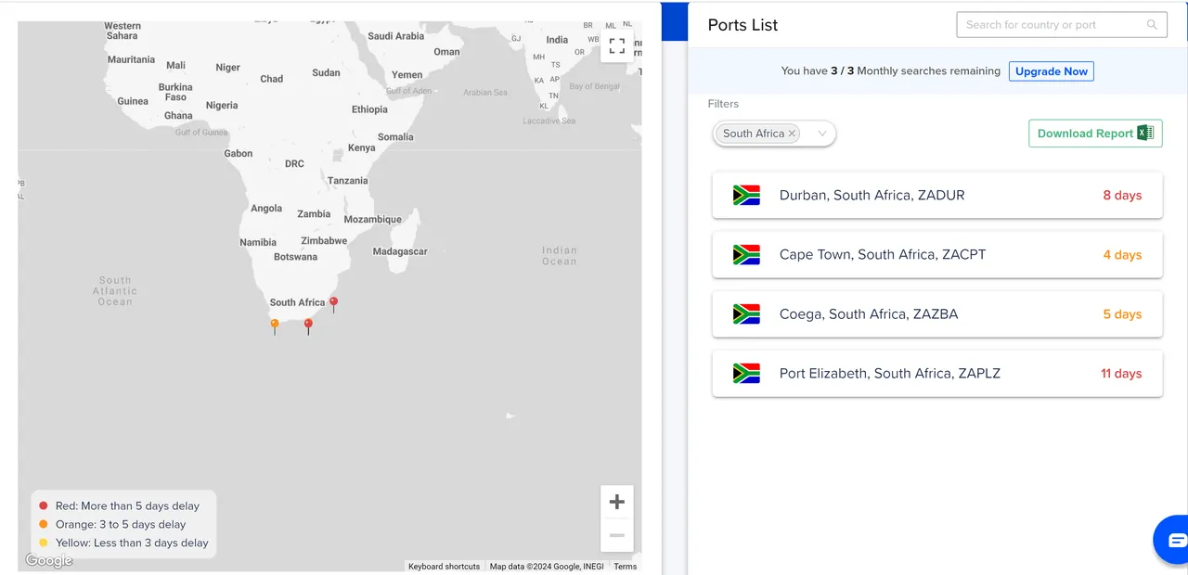Screen dimensions: 1188x575
Task: Click the orange Cape Town map pin
Action: (275, 325)
